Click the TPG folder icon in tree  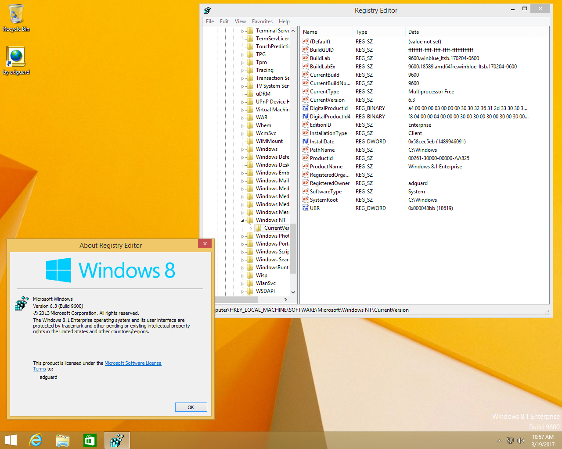click(250, 54)
